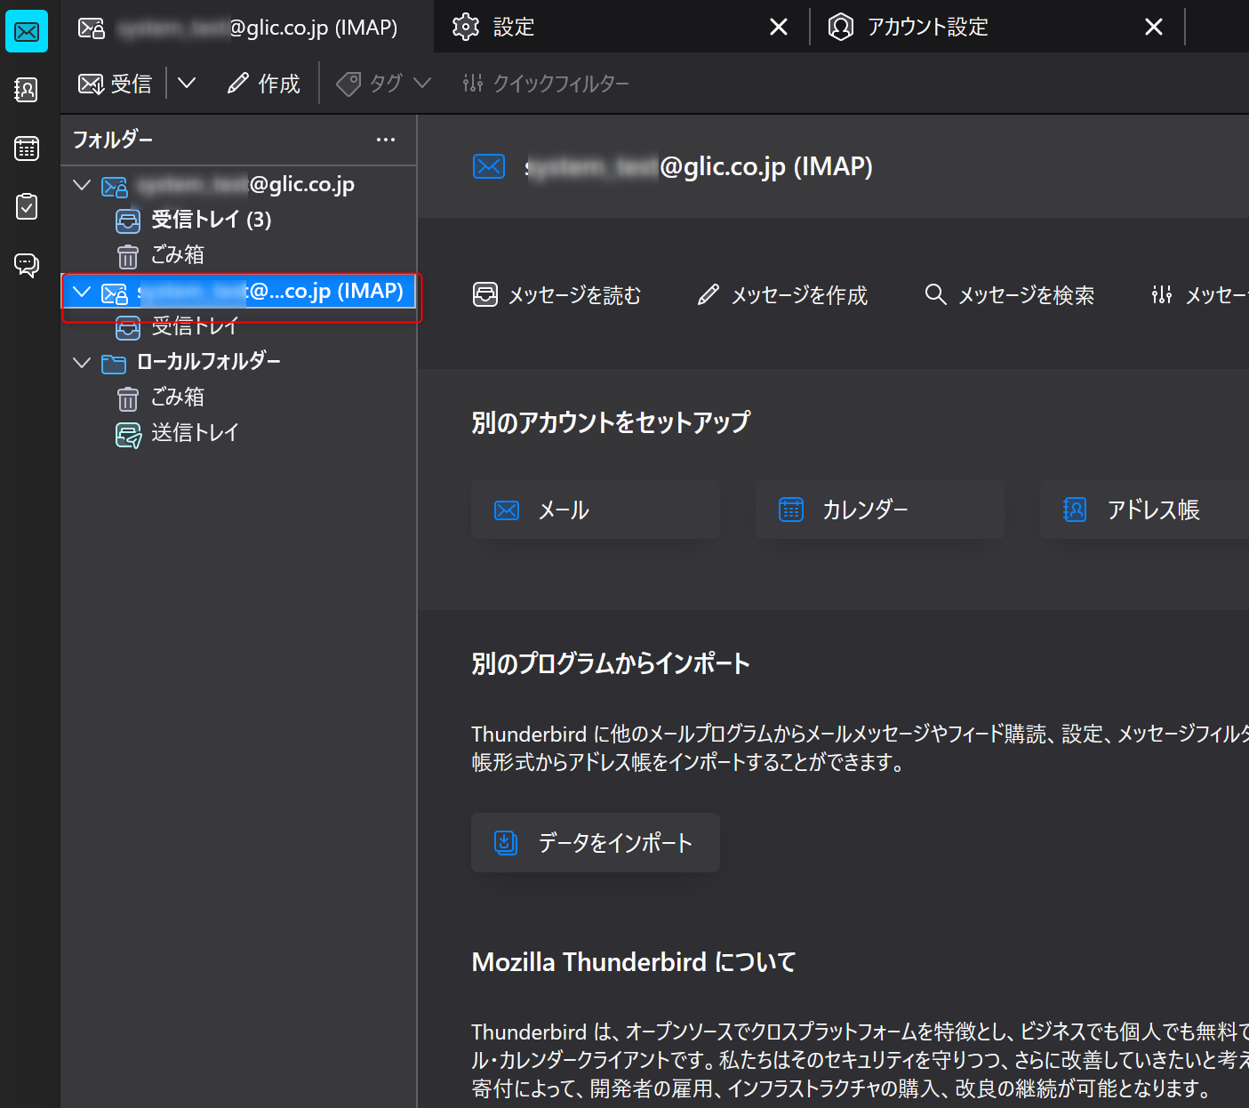Click the カレンダー setup button

(x=879, y=510)
